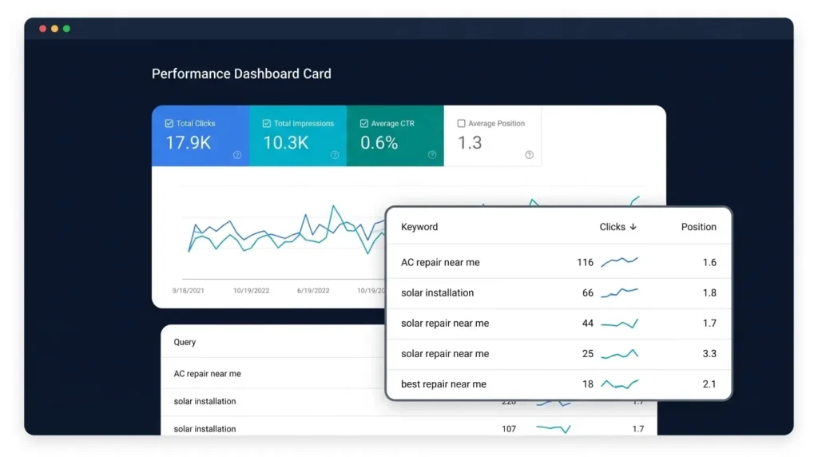Select keyword 'AC repair near me' in popup
The width and height of the screenshot is (818, 457).
click(440, 262)
